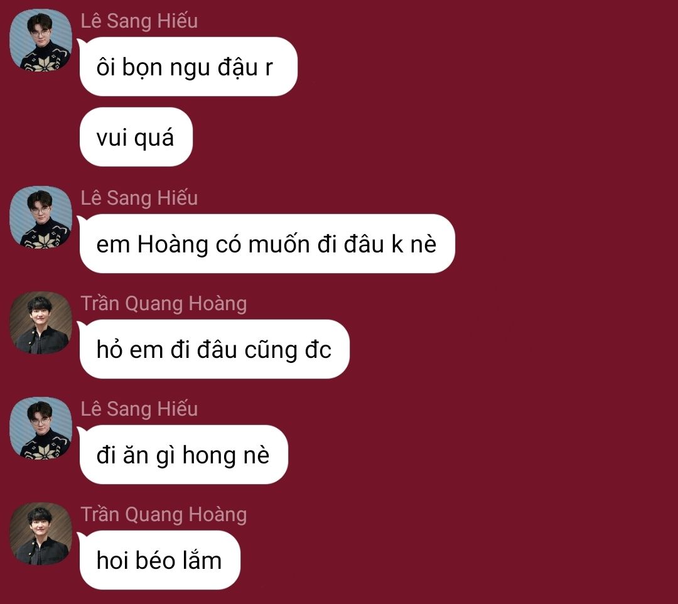Click the word 'cũng' in Hoàng's first reply
Viewport: 678px width, 604px height.
coord(271,350)
